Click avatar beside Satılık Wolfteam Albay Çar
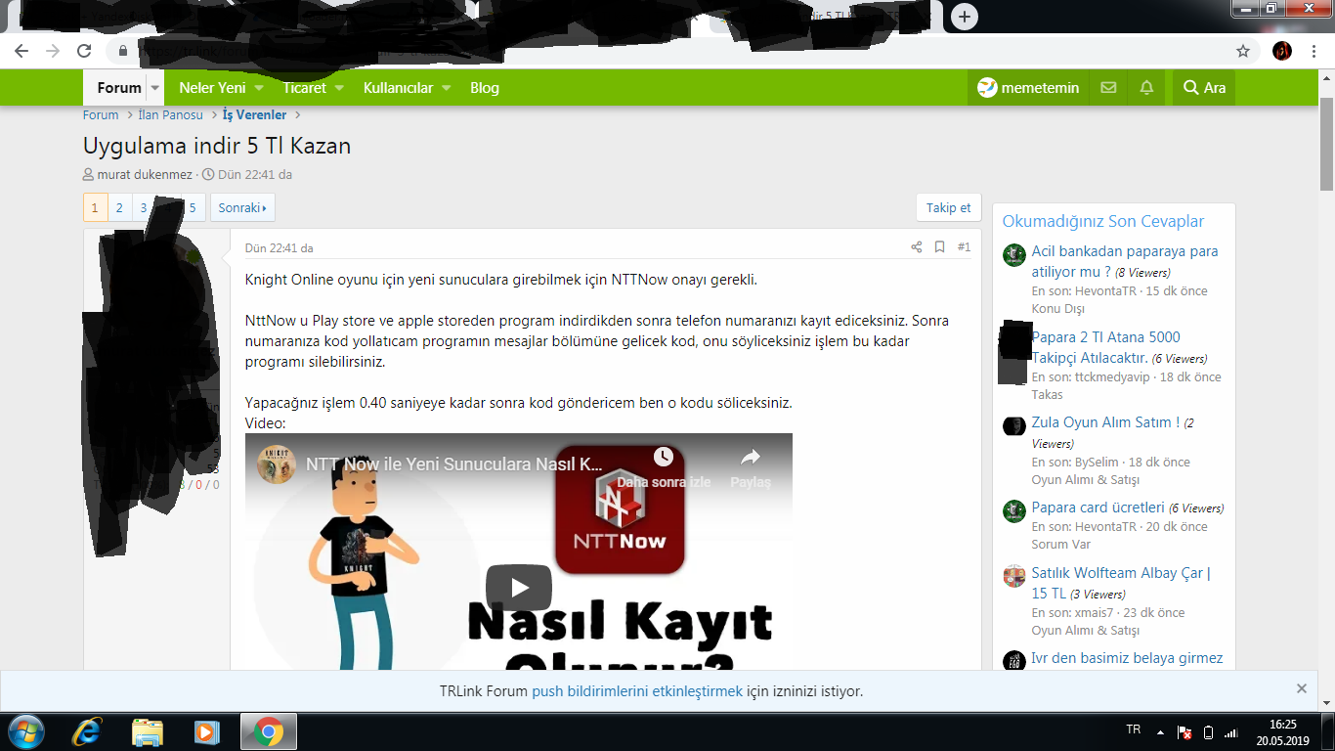Screen dimensions: 1335x751 click(1014, 577)
